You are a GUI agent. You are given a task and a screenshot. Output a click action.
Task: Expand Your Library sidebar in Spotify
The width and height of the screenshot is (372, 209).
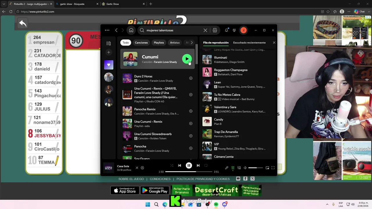tap(109, 44)
